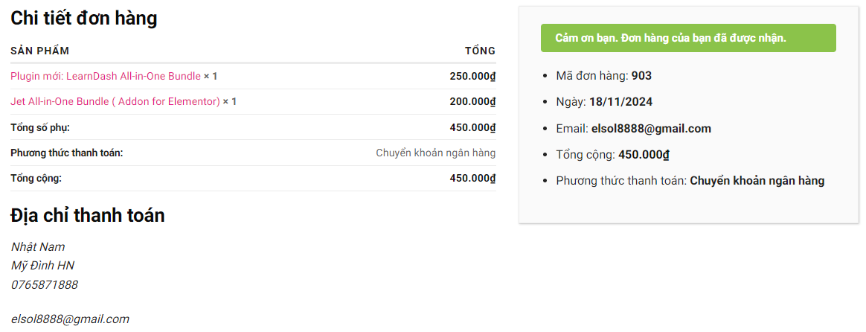Open the LearnDash All-in-One Bundle product link
Image resolution: width=866 pixels, height=332 pixels.
point(106,76)
